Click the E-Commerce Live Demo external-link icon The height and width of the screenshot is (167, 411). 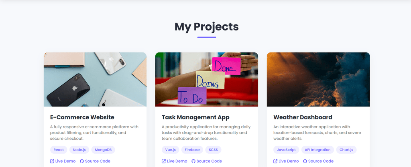[x=52, y=161]
